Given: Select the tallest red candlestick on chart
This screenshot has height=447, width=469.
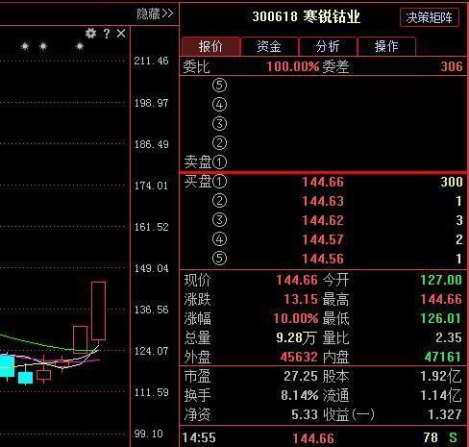Looking at the screenshot, I should [x=98, y=310].
